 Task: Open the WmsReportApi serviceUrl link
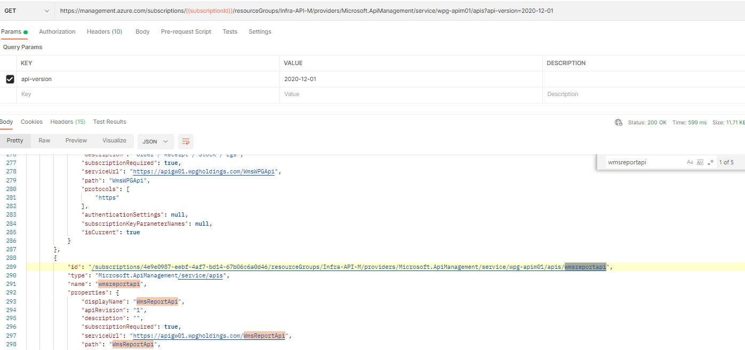click(209, 336)
